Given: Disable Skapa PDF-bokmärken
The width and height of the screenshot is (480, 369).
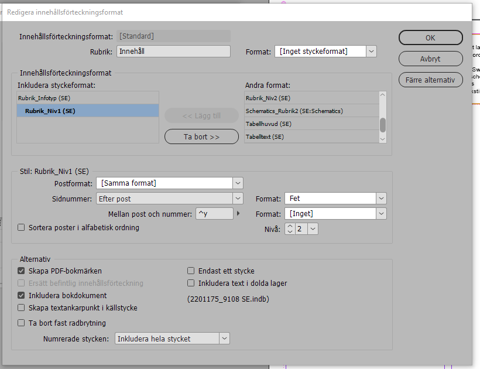Looking at the screenshot, I should point(22,271).
